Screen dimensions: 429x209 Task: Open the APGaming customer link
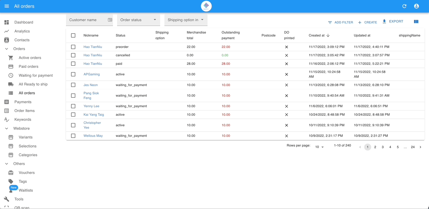coord(91,74)
